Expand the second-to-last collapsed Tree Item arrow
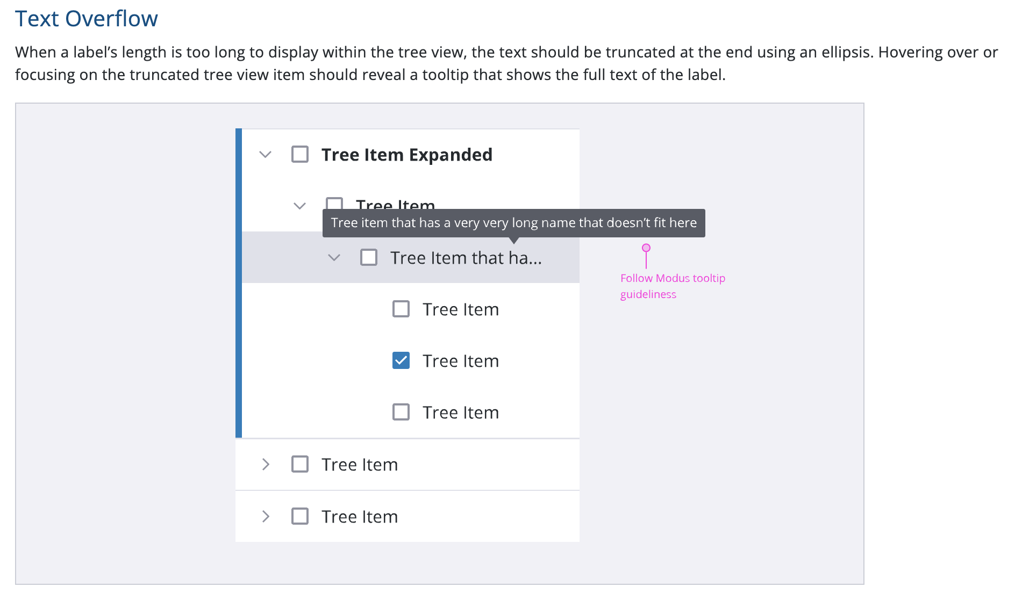1015x609 pixels. click(266, 465)
